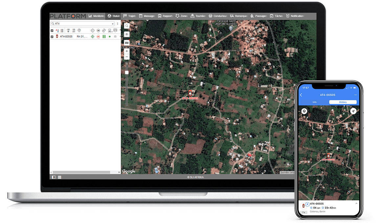Zoom in the map with the plus button
The width and height of the screenshot is (381, 223).
point(126,51)
